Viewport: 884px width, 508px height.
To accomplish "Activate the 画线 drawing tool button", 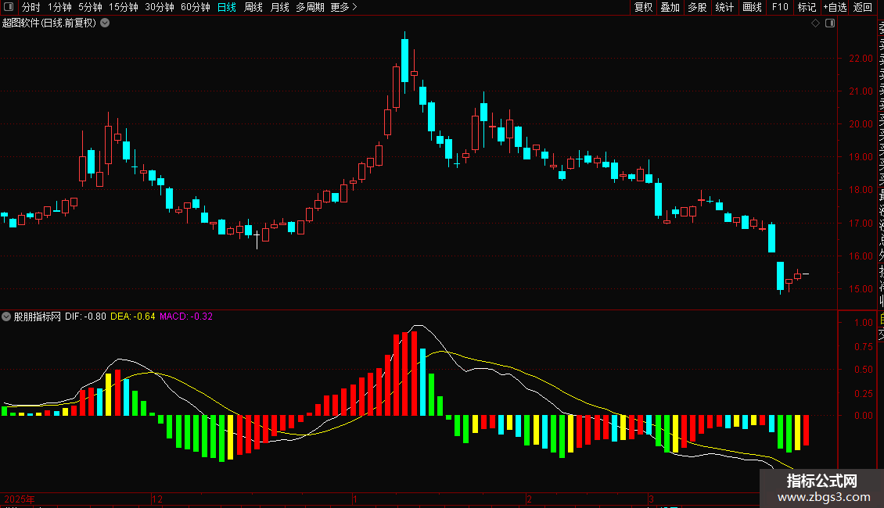I will 752,7.
